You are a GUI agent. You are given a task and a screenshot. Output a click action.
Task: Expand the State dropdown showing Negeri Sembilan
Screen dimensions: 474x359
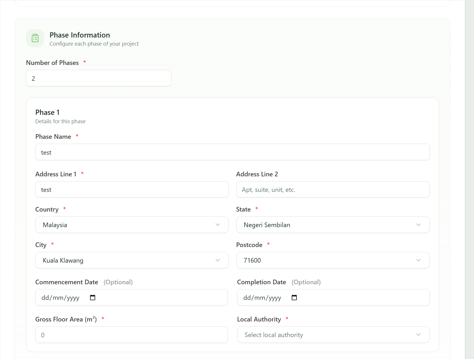(333, 225)
